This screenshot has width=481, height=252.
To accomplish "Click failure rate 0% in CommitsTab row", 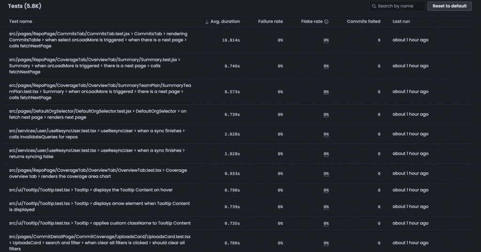I will click(280, 40).
